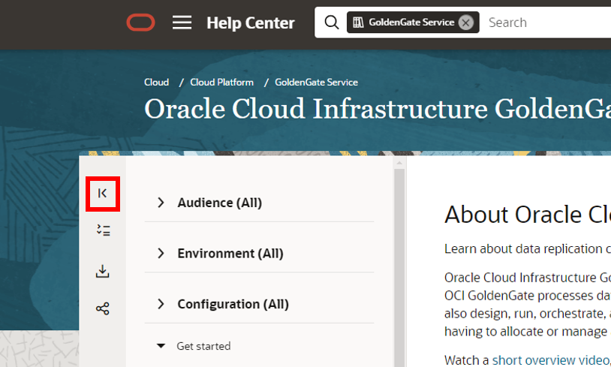Open the Help Center home link
The width and height of the screenshot is (611, 367).
pos(251,23)
